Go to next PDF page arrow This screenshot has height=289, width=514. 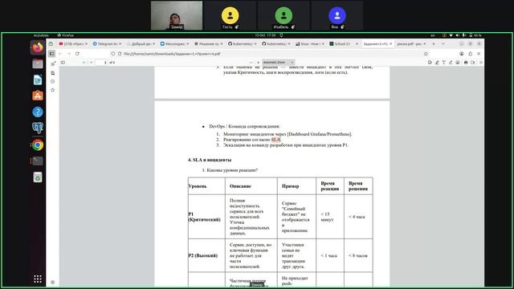click(x=91, y=63)
